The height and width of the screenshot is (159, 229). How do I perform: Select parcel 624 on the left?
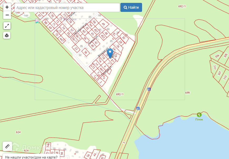tap(18, 132)
